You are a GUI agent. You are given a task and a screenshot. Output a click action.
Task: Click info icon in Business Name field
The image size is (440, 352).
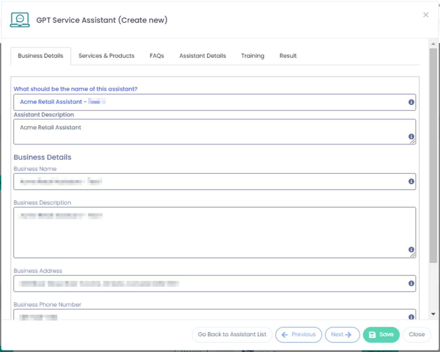click(411, 182)
